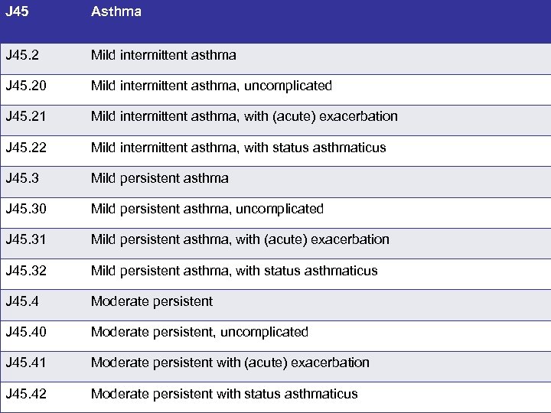Screen dimensions: 551x413
Task: Click Mild intermittent asthma with (acute) exacerbation
Action: point(244,116)
